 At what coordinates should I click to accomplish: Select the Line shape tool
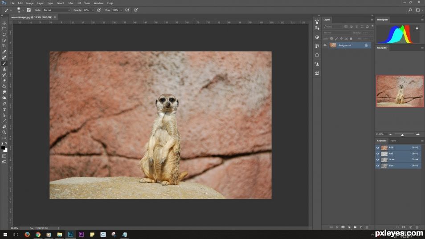click(4, 121)
